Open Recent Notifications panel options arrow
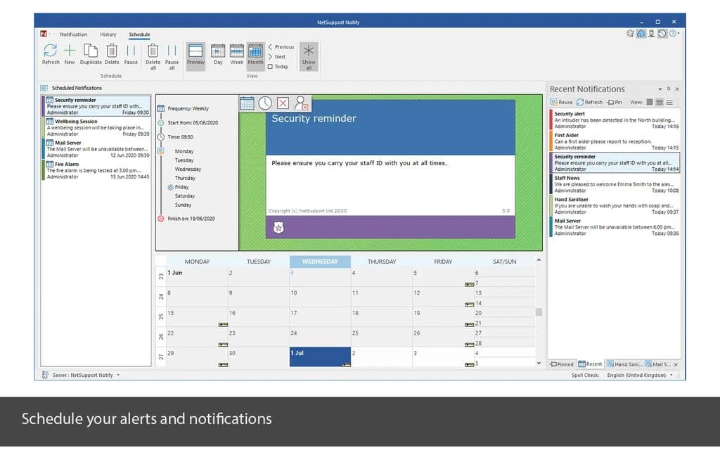 coord(660,89)
